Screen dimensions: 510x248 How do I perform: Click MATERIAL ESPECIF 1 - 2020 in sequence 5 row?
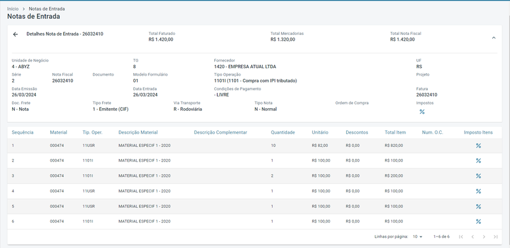tap(145, 207)
